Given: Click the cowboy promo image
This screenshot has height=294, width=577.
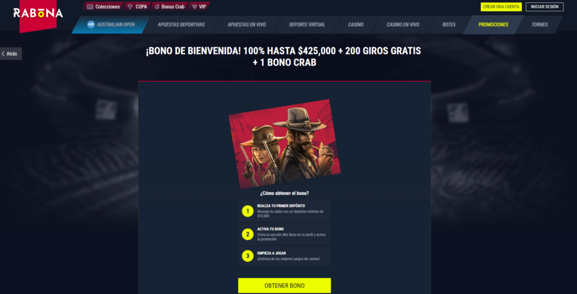Looking at the screenshot, I should click(x=285, y=144).
